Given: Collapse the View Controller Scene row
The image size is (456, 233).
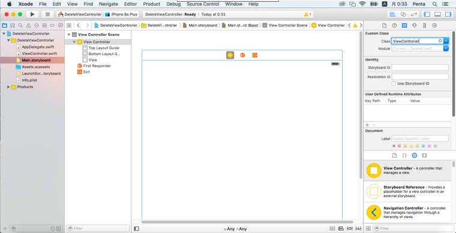Looking at the screenshot, I should pos(69,35).
